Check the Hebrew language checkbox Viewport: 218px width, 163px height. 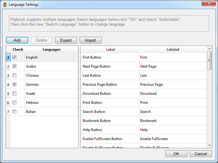pyautogui.click(x=15, y=103)
